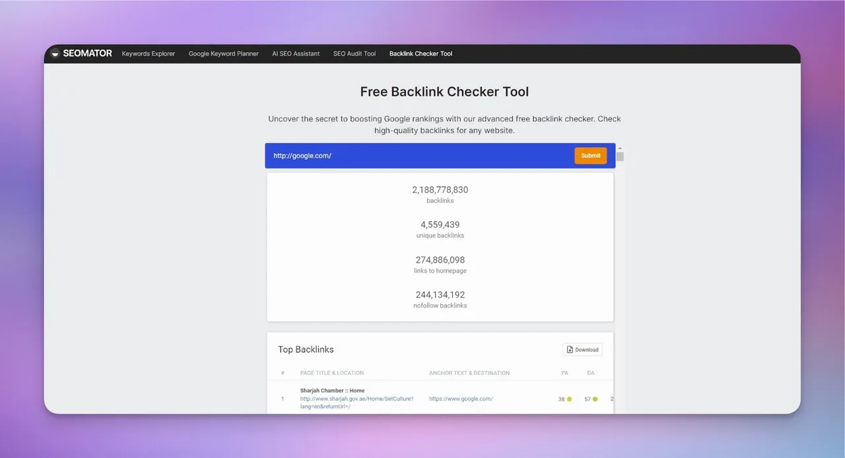Viewport: 845px width, 458px height.
Task: Click the PA score 38 indicator
Action: coord(565,399)
